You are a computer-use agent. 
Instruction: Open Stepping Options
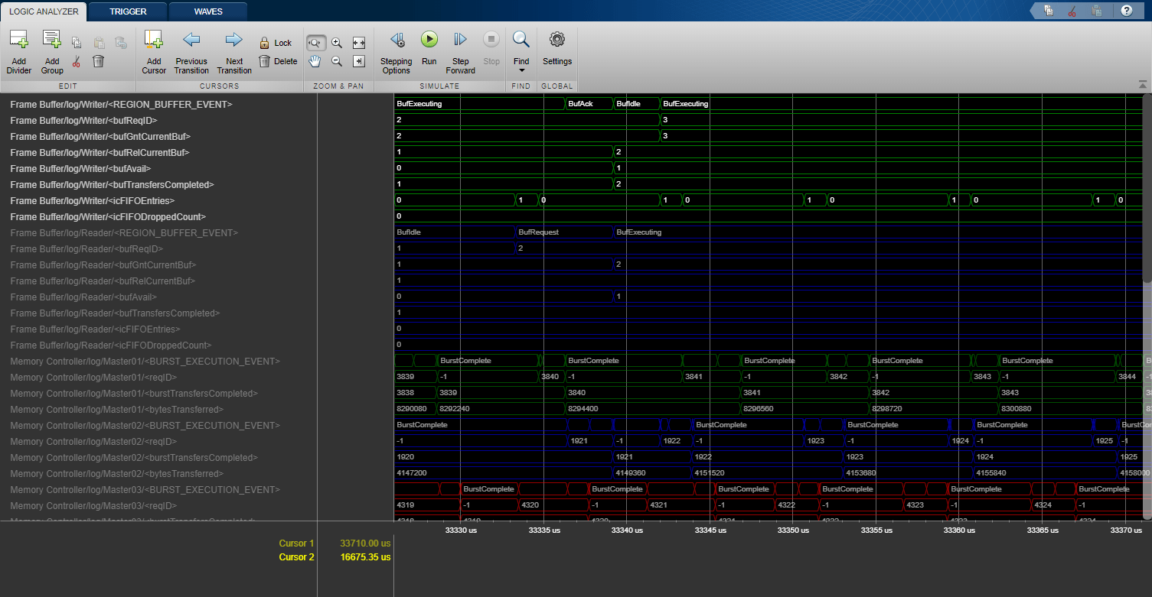pyautogui.click(x=397, y=52)
